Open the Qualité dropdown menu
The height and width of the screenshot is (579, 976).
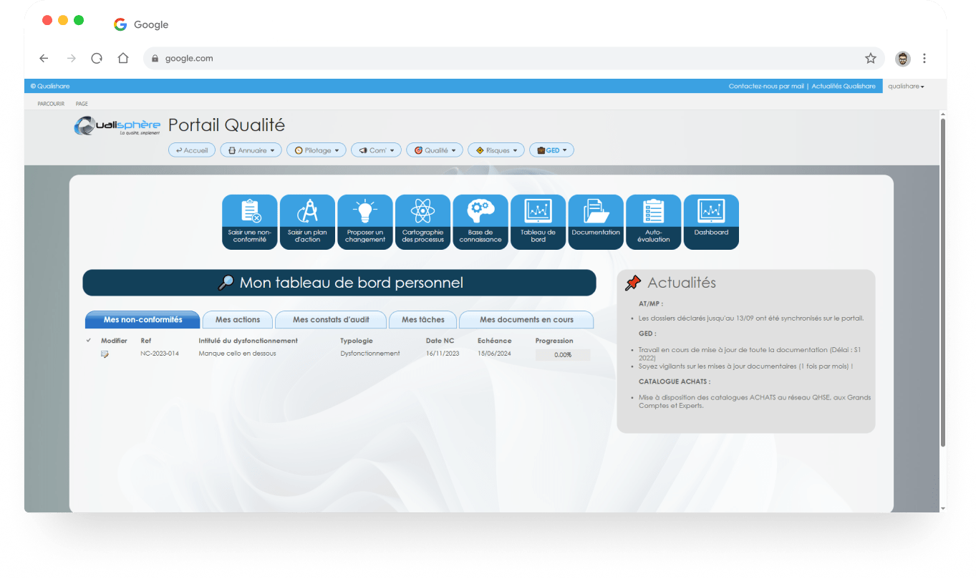(x=434, y=150)
